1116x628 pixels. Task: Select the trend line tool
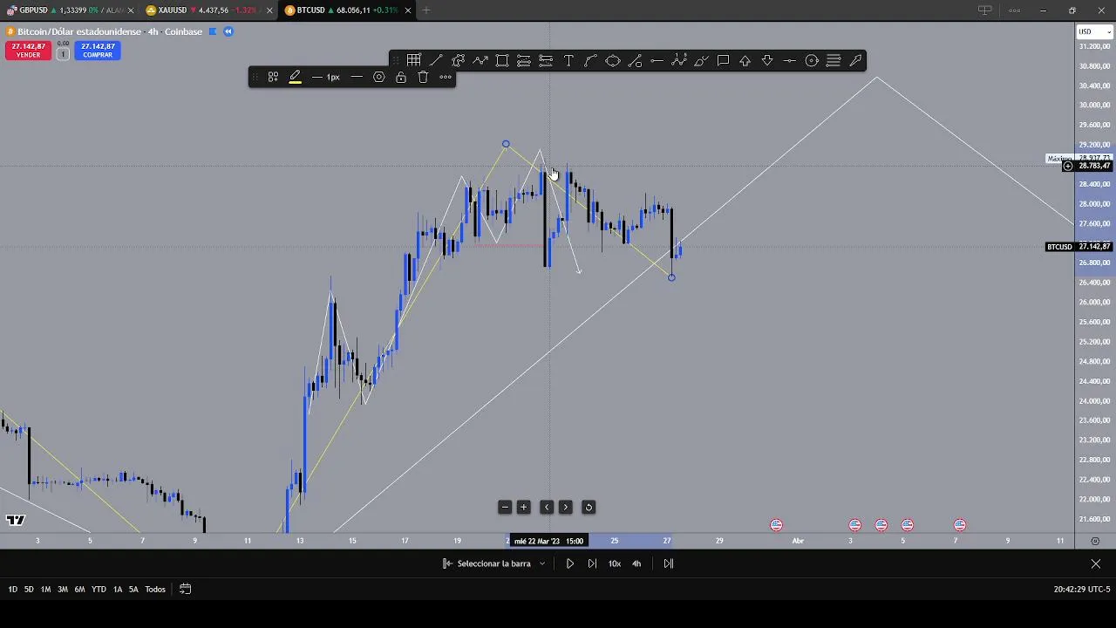(x=436, y=60)
